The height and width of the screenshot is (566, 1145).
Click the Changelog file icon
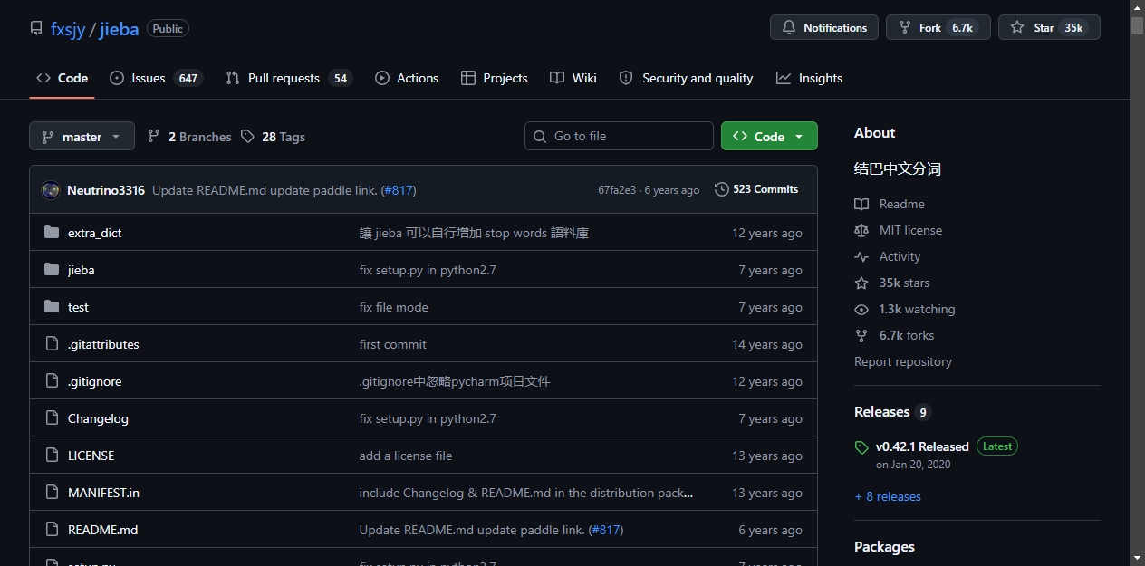pyautogui.click(x=52, y=418)
